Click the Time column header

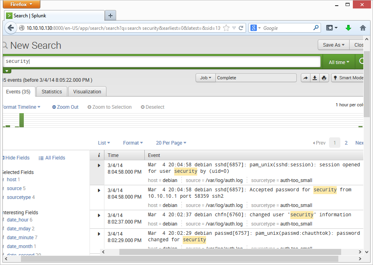coord(125,155)
